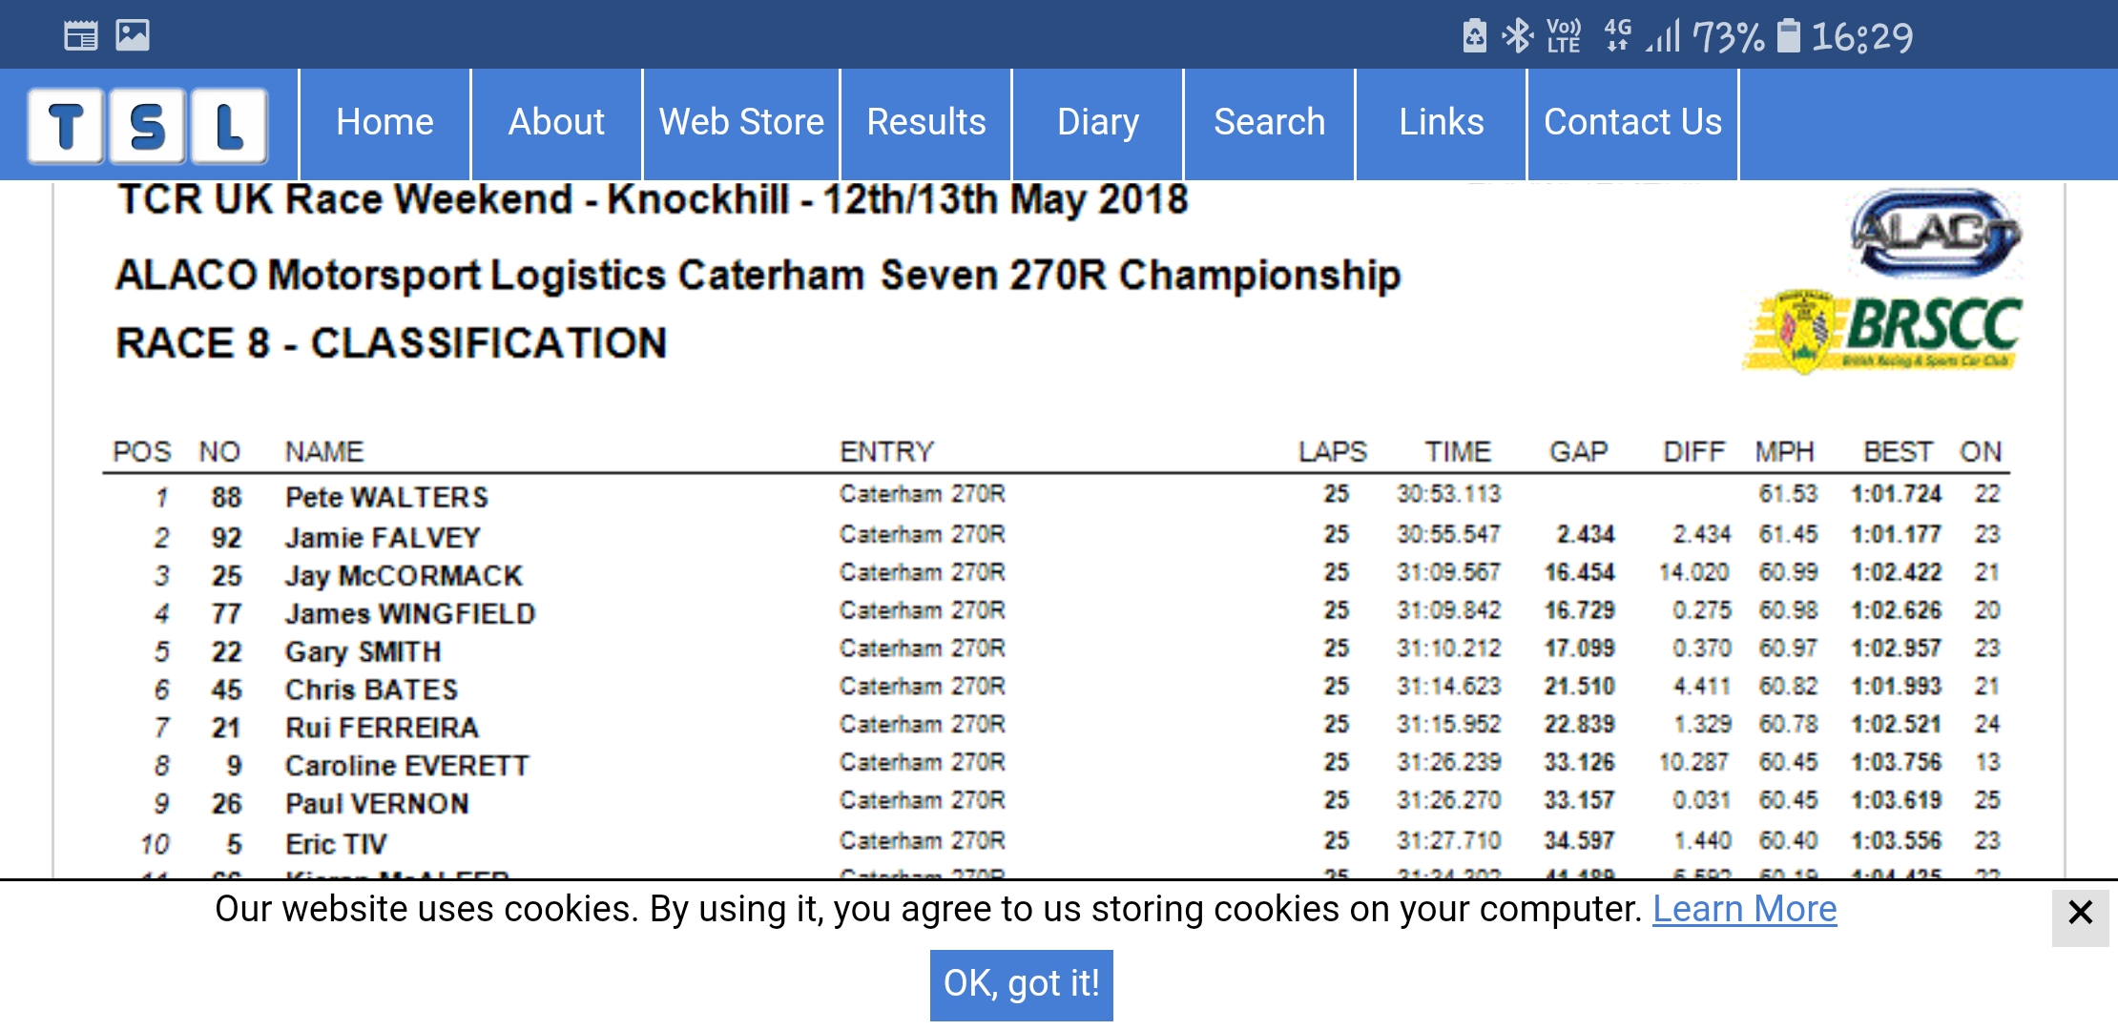Dismiss cookie banner with X button
The height and width of the screenshot is (1030, 2118).
click(2080, 913)
